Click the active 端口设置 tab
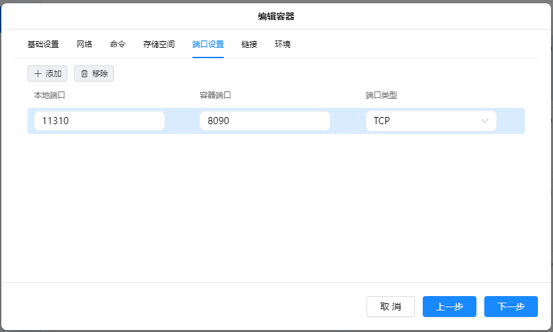The image size is (553, 332). point(208,44)
